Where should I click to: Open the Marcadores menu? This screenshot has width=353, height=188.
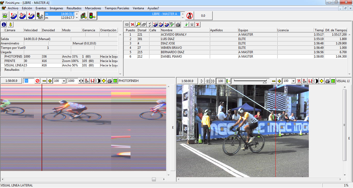click(93, 8)
